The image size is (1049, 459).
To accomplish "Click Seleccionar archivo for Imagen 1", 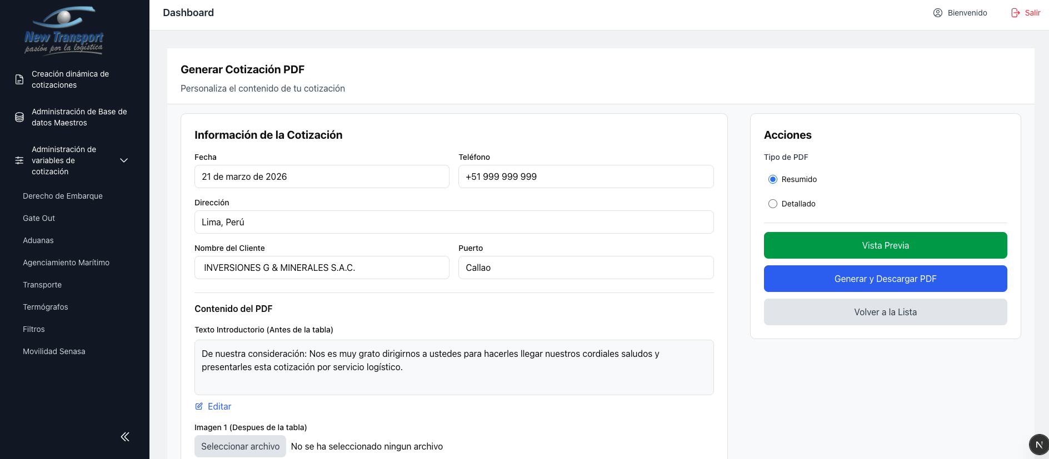I will coord(240,446).
